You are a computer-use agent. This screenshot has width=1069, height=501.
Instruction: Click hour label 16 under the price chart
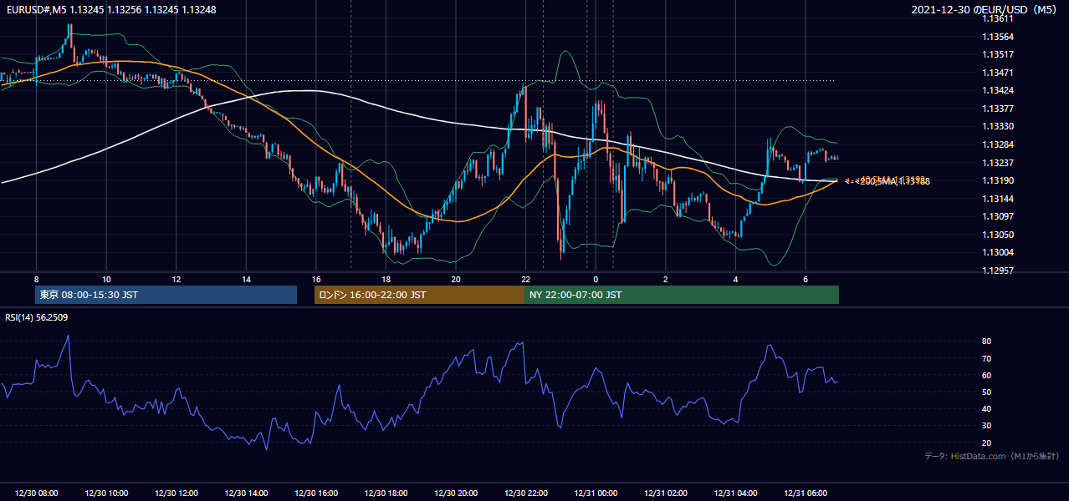coord(316,279)
